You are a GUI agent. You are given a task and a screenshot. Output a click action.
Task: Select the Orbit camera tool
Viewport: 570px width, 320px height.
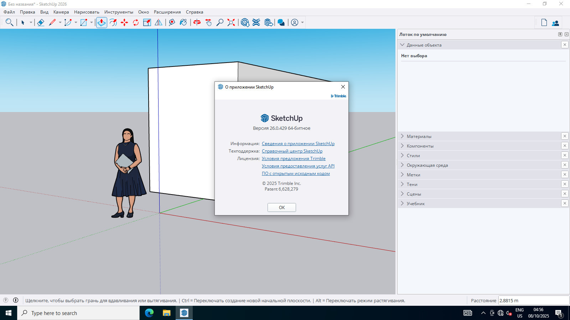[x=197, y=22]
